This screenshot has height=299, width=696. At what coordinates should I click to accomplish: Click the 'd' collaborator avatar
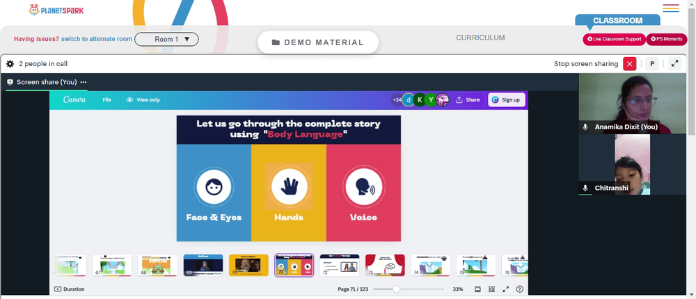(409, 100)
